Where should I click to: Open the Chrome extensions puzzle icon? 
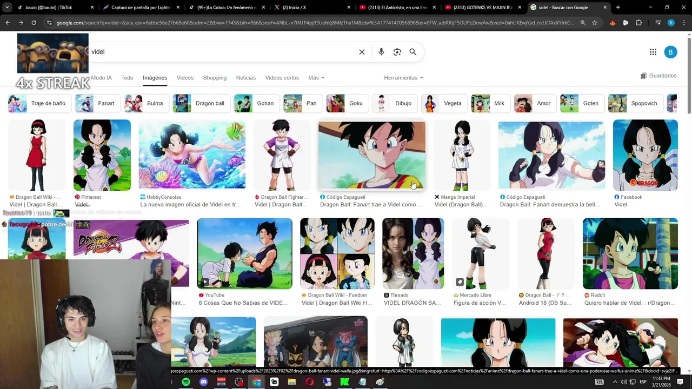tap(639, 23)
